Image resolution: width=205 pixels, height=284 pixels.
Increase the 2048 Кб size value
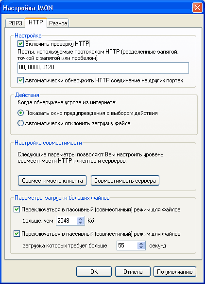click(x=81, y=219)
